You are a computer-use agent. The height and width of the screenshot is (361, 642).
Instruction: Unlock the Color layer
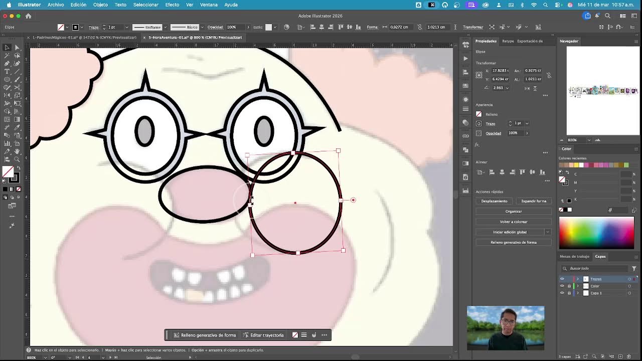569,286
